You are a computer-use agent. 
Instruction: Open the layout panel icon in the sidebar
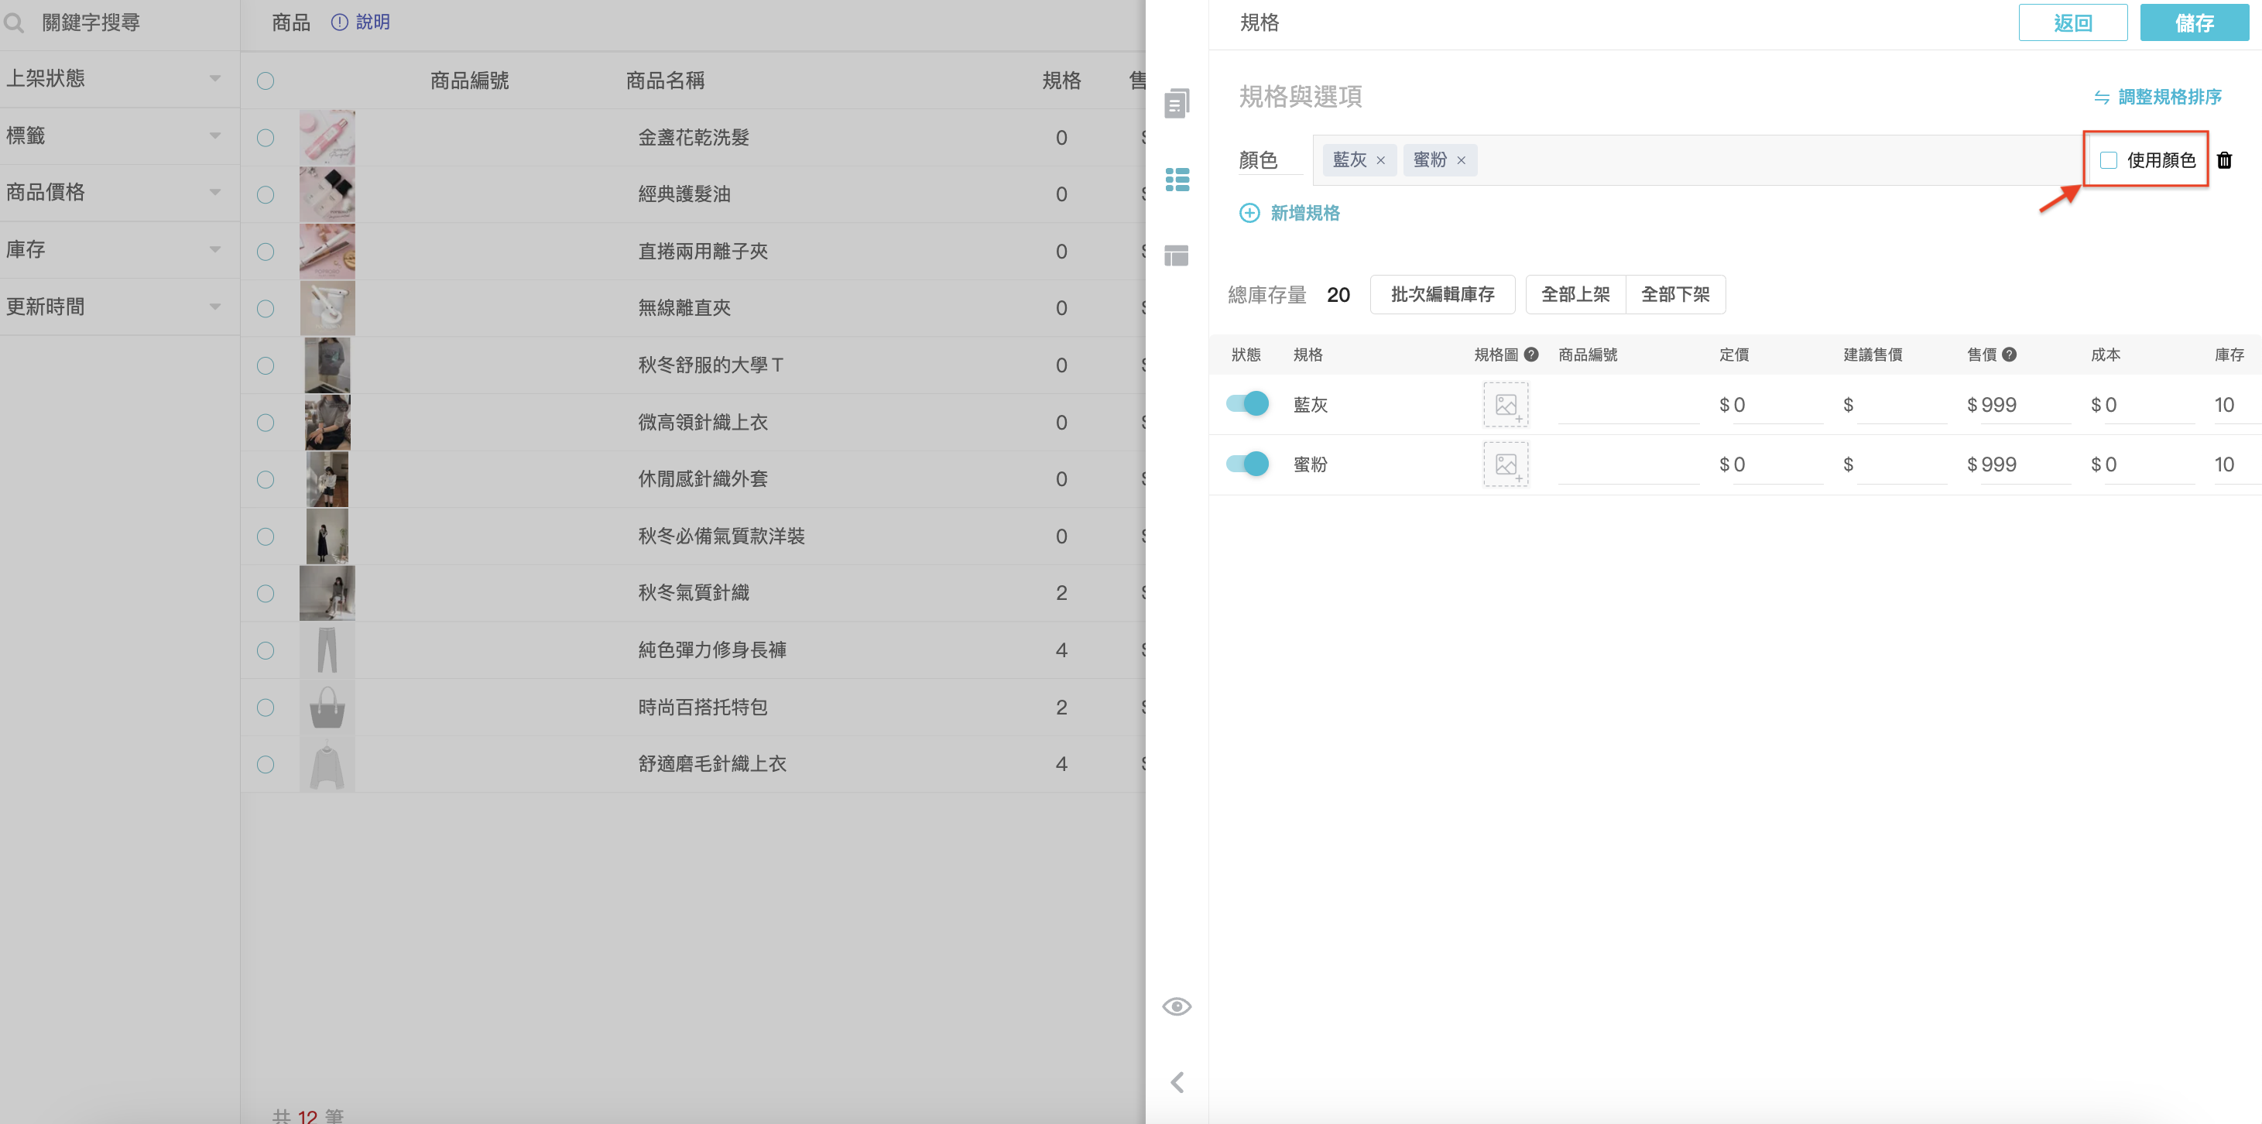(1177, 255)
